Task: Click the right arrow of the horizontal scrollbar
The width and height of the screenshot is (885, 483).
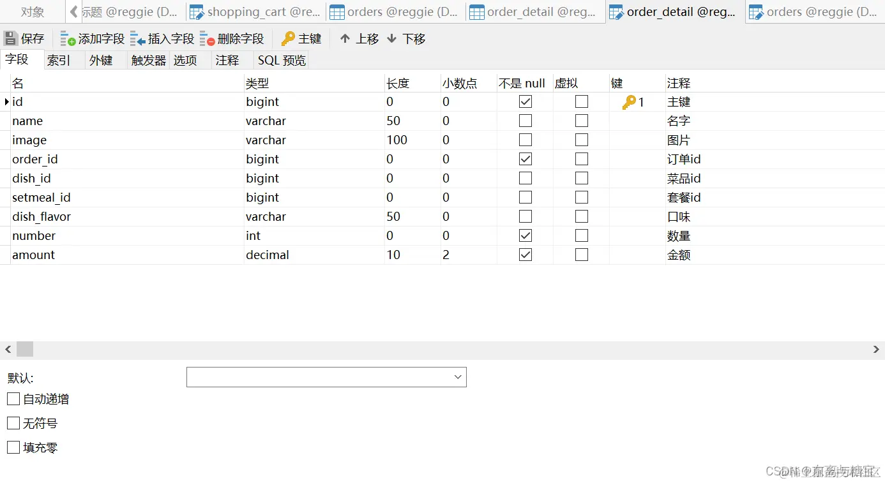Action: click(x=877, y=349)
